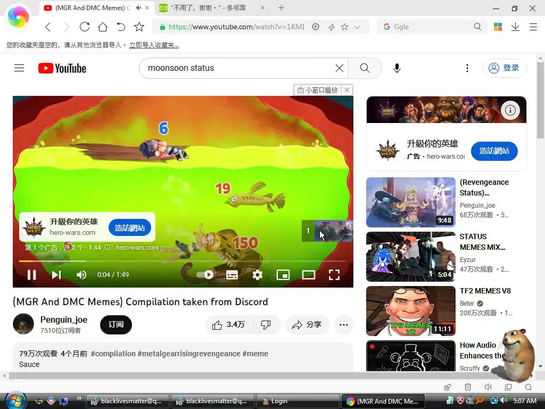Skip to the next video
545x409 pixels.
click(x=56, y=275)
